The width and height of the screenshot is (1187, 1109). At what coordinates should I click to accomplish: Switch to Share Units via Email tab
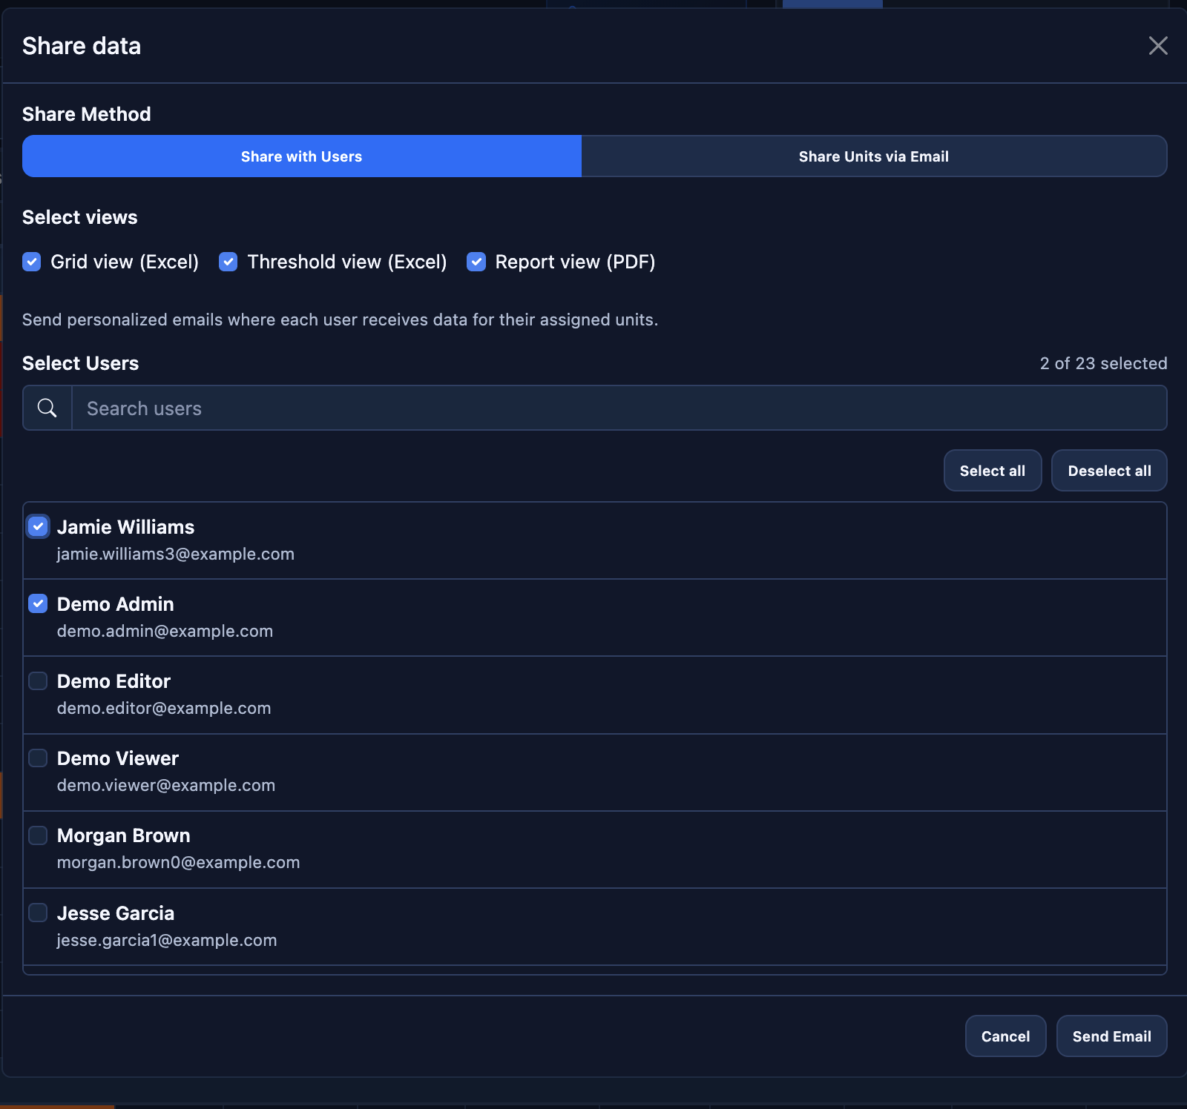tap(873, 156)
